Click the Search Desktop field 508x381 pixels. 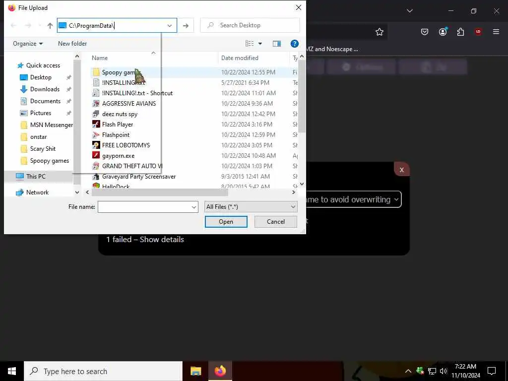pyautogui.click(x=250, y=25)
